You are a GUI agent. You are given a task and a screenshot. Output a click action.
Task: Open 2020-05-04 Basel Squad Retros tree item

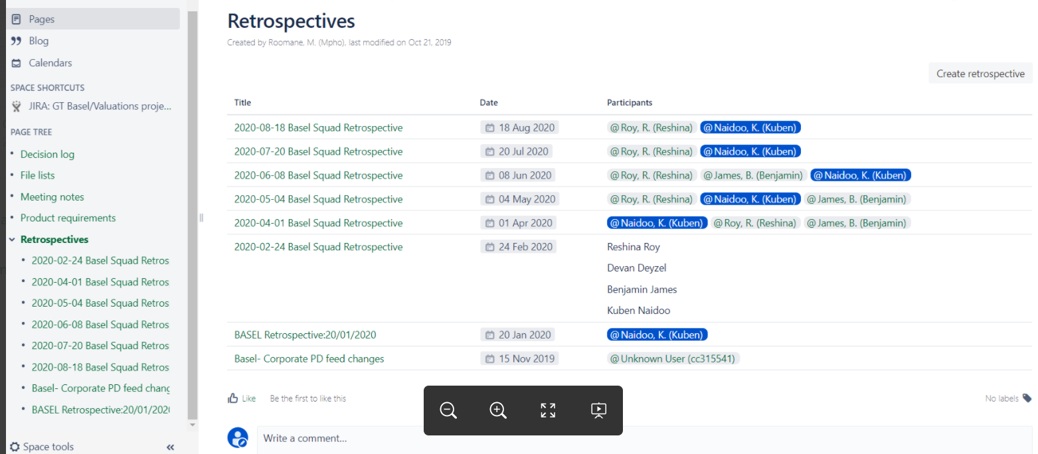(100, 303)
